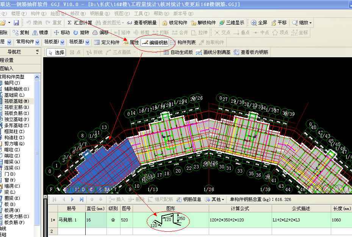
Task: Expand the first 筏板基 combo box
Action: click(x=63, y=42)
